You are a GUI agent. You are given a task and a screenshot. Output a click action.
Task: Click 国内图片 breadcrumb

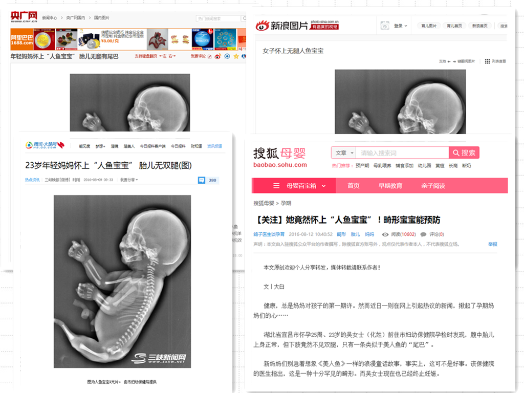point(102,18)
